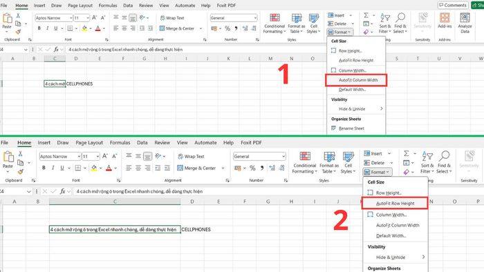
Task: Click Increase Font Size in the upper window
Action: [95, 18]
